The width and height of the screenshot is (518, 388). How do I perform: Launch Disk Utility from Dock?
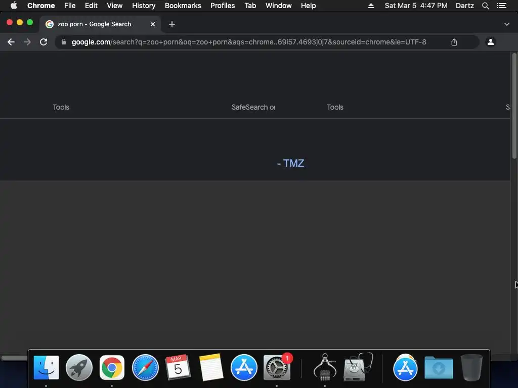point(358,367)
